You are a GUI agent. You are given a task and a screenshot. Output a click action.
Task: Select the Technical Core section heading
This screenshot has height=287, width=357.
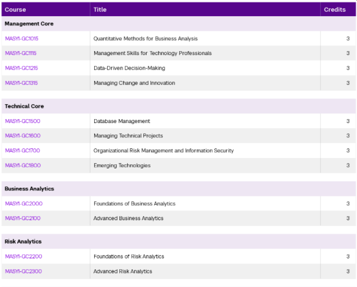click(x=24, y=106)
